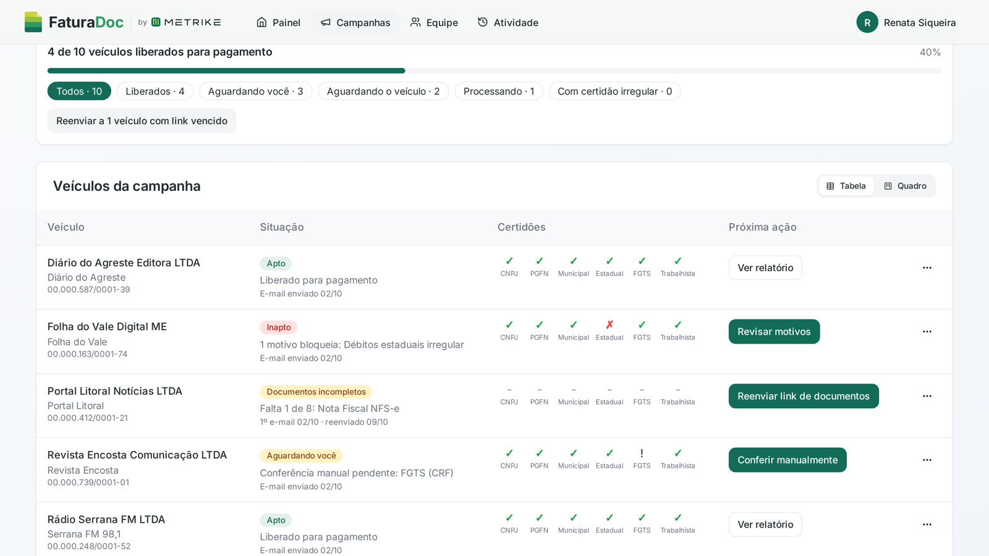
Task: Open the Equipe section
Action: click(434, 22)
